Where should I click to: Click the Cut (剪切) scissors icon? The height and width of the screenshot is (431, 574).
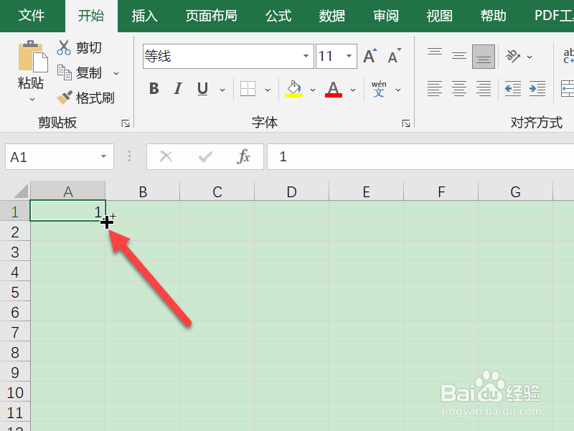pos(64,47)
